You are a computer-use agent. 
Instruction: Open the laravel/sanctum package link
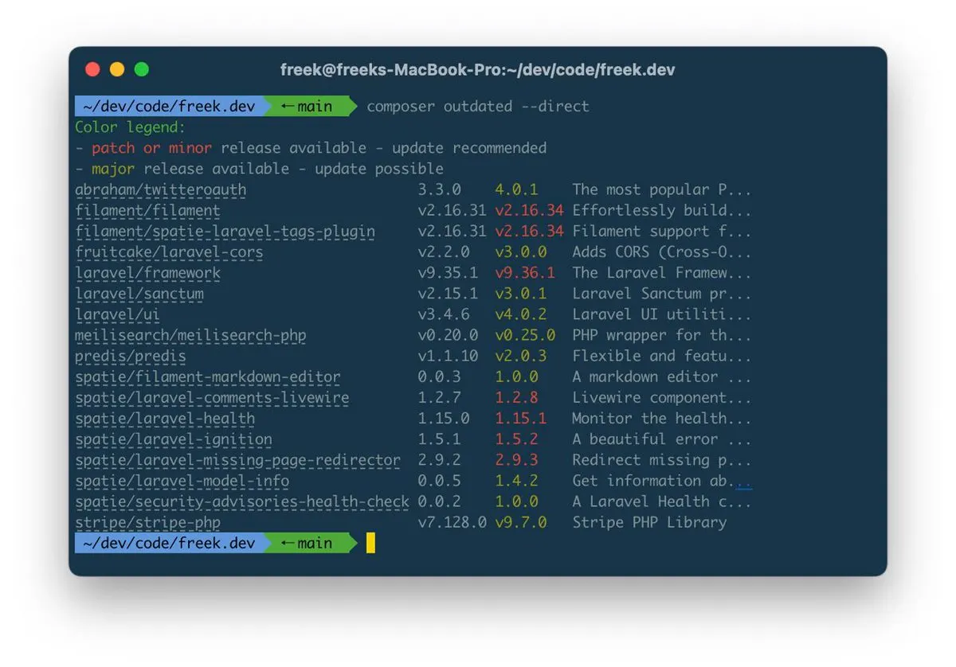tap(139, 294)
